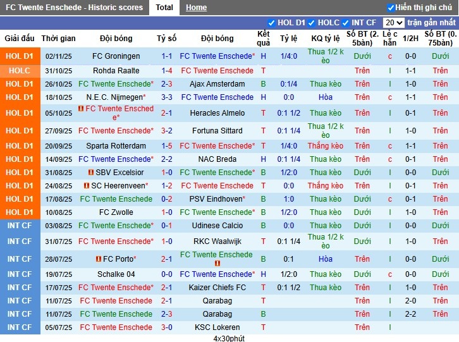Click HOL D1 league cell on 02/11/25 row
This screenshot has height=342, width=459.
pos(20,56)
